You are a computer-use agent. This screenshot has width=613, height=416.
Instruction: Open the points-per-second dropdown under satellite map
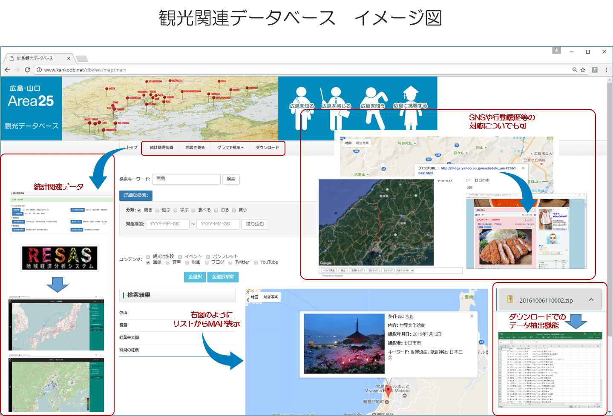(x=405, y=271)
